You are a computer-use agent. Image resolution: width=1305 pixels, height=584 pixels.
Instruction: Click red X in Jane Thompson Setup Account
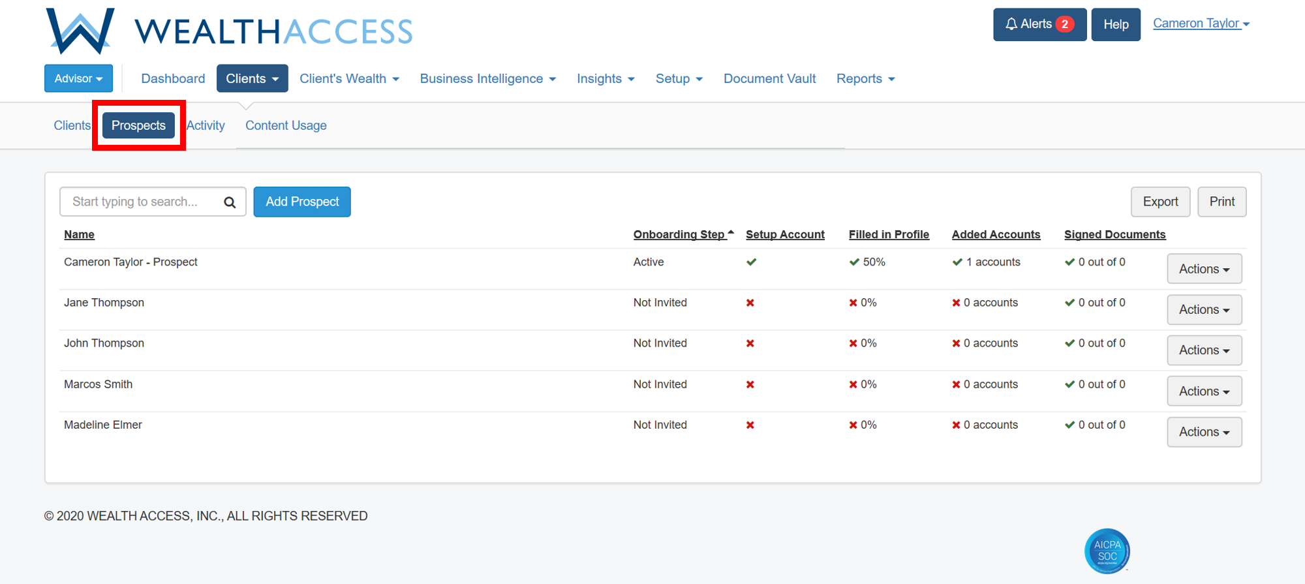point(750,303)
